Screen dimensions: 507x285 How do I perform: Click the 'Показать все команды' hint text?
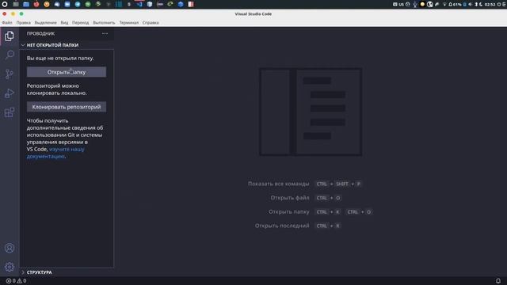[278, 184]
